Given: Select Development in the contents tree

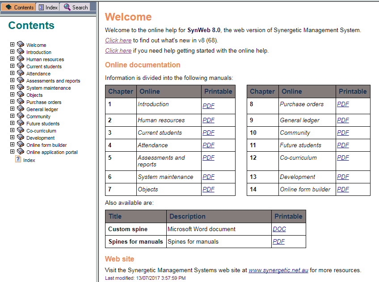Looking at the screenshot, I should [x=40, y=138].
